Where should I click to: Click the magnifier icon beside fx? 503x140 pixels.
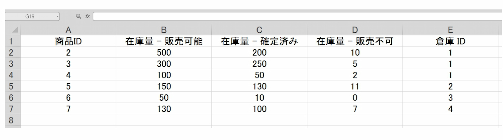pos(78,16)
